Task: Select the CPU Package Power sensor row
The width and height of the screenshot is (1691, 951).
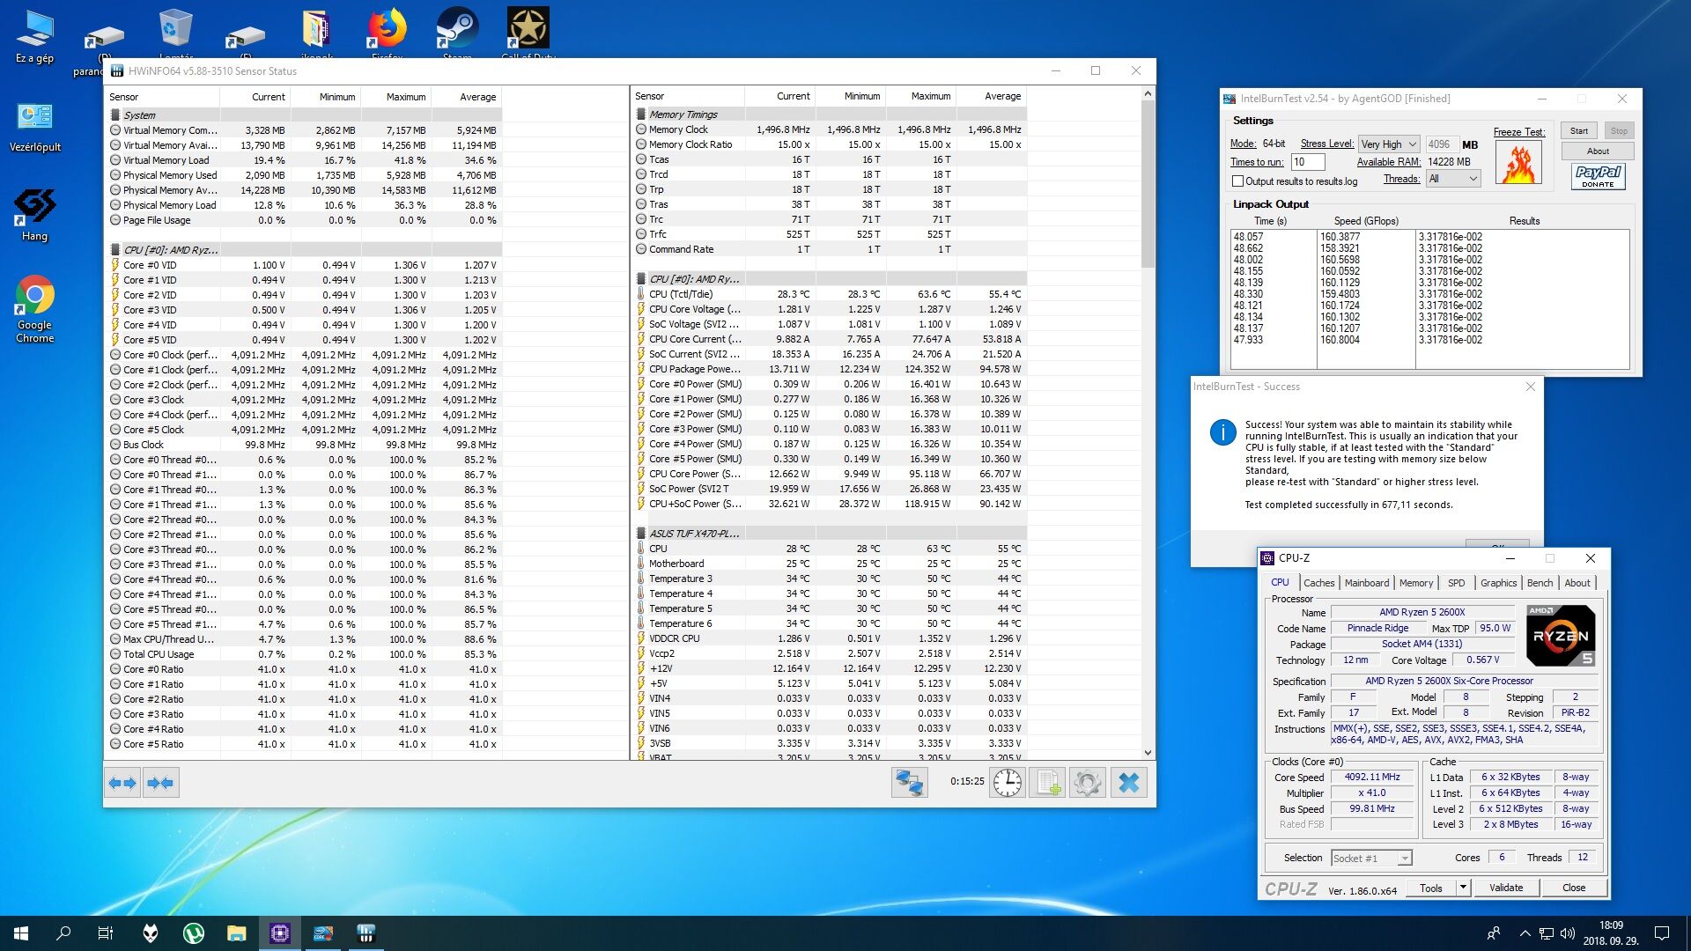Action: (830, 369)
